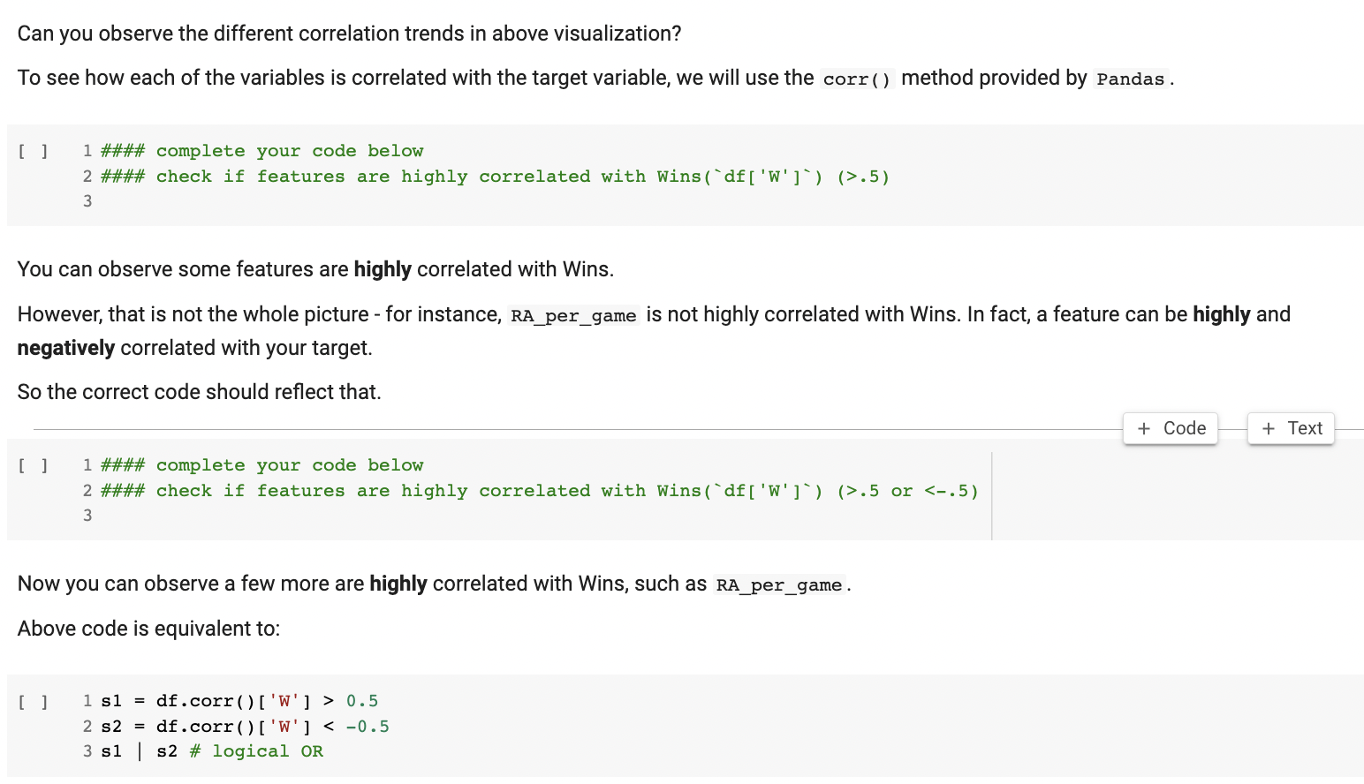1364x784 pixels.
Task: Insert a text cell using Text button
Action: (1291, 428)
